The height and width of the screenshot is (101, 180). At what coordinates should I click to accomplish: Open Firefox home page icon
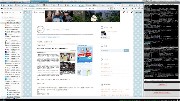click(x=11, y=8)
